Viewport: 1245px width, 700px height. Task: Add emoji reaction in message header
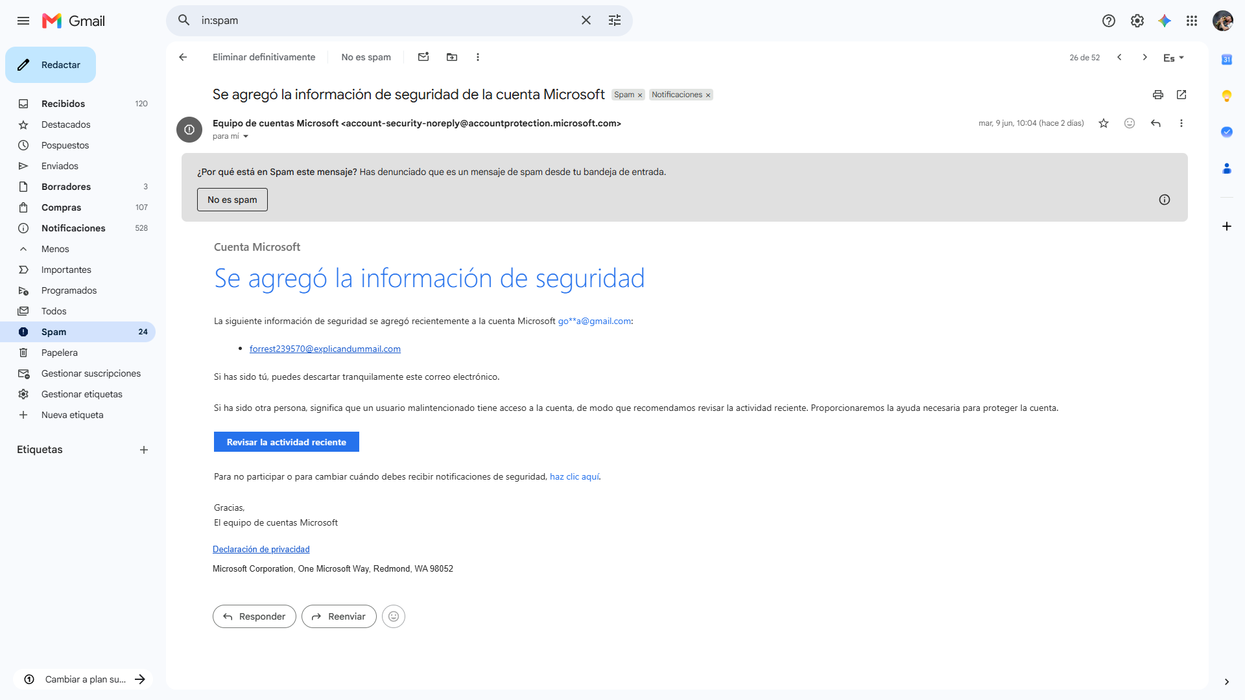1130,123
